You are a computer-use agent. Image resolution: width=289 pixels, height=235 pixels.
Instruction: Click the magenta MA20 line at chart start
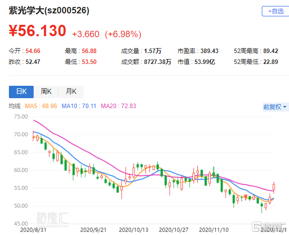point(34,120)
